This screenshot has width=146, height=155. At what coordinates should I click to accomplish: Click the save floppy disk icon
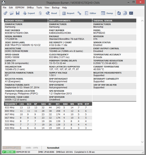click(x=18, y=13)
